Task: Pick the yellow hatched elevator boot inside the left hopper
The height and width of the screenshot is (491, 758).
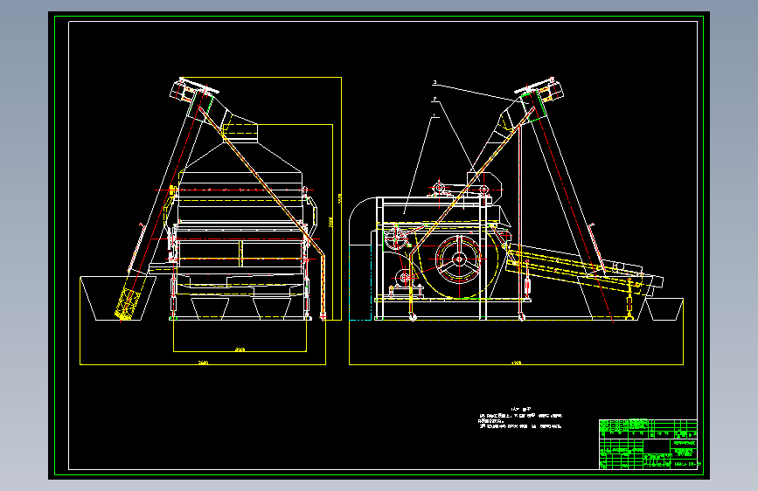Action: tap(129, 304)
